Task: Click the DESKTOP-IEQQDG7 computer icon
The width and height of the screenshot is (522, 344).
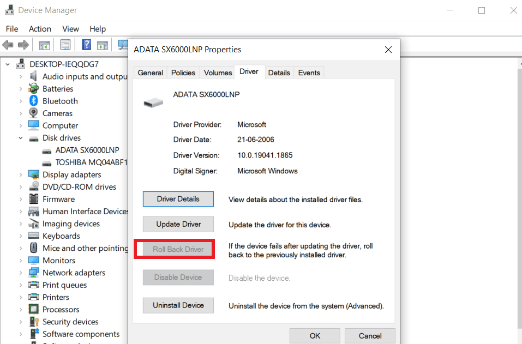Action: click(20, 64)
